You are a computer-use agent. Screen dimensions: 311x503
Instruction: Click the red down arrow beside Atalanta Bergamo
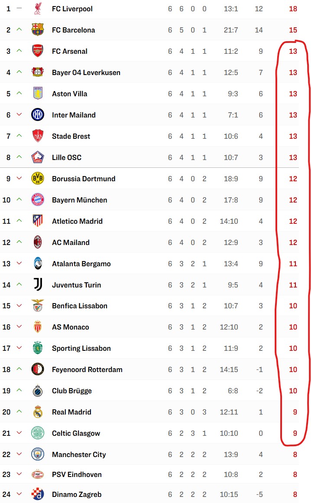tap(19, 263)
